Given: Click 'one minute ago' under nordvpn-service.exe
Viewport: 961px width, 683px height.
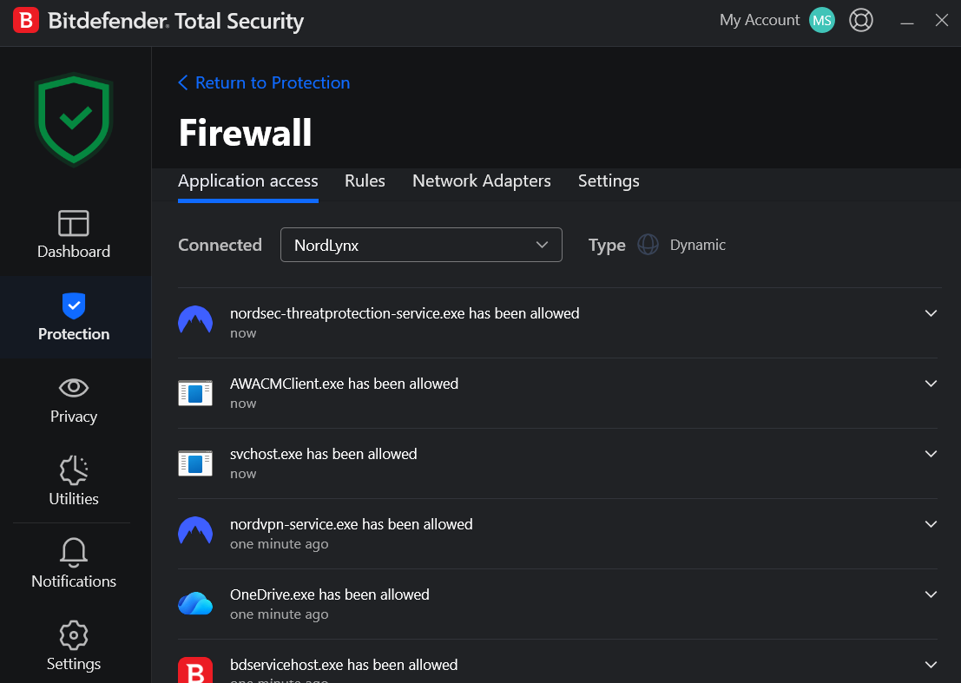Looking at the screenshot, I should [x=279, y=544].
